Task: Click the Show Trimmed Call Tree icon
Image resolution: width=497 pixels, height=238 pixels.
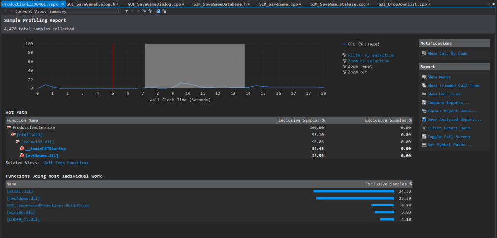Action: coord(424,85)
